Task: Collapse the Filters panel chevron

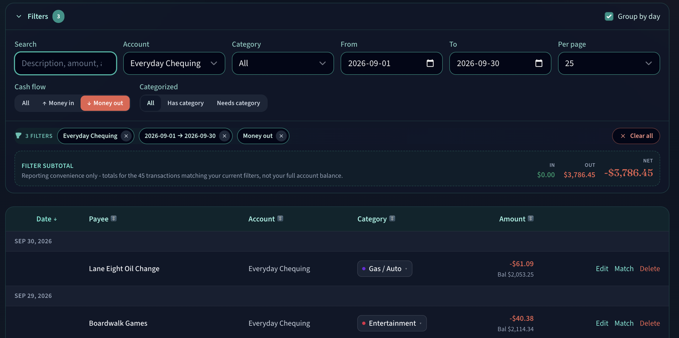Action: (19, 17)
